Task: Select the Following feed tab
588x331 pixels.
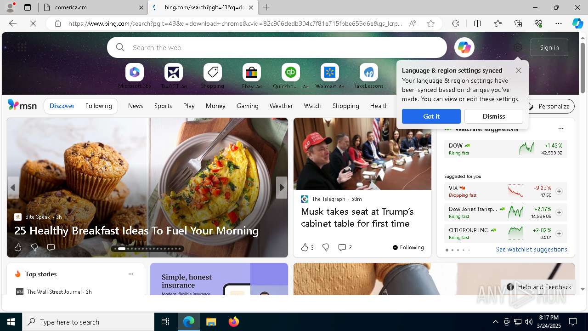Action: point(99,106)
